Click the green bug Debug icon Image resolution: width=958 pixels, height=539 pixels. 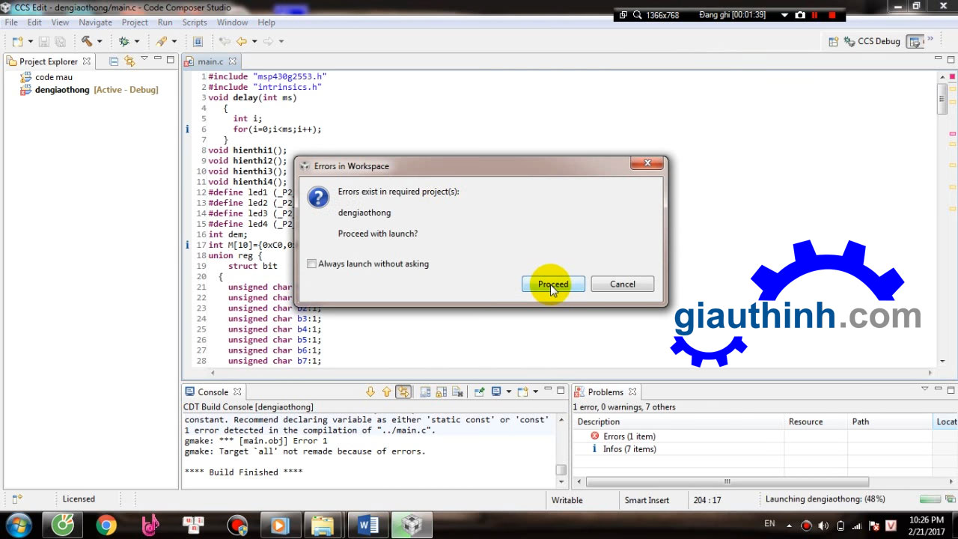123,42
